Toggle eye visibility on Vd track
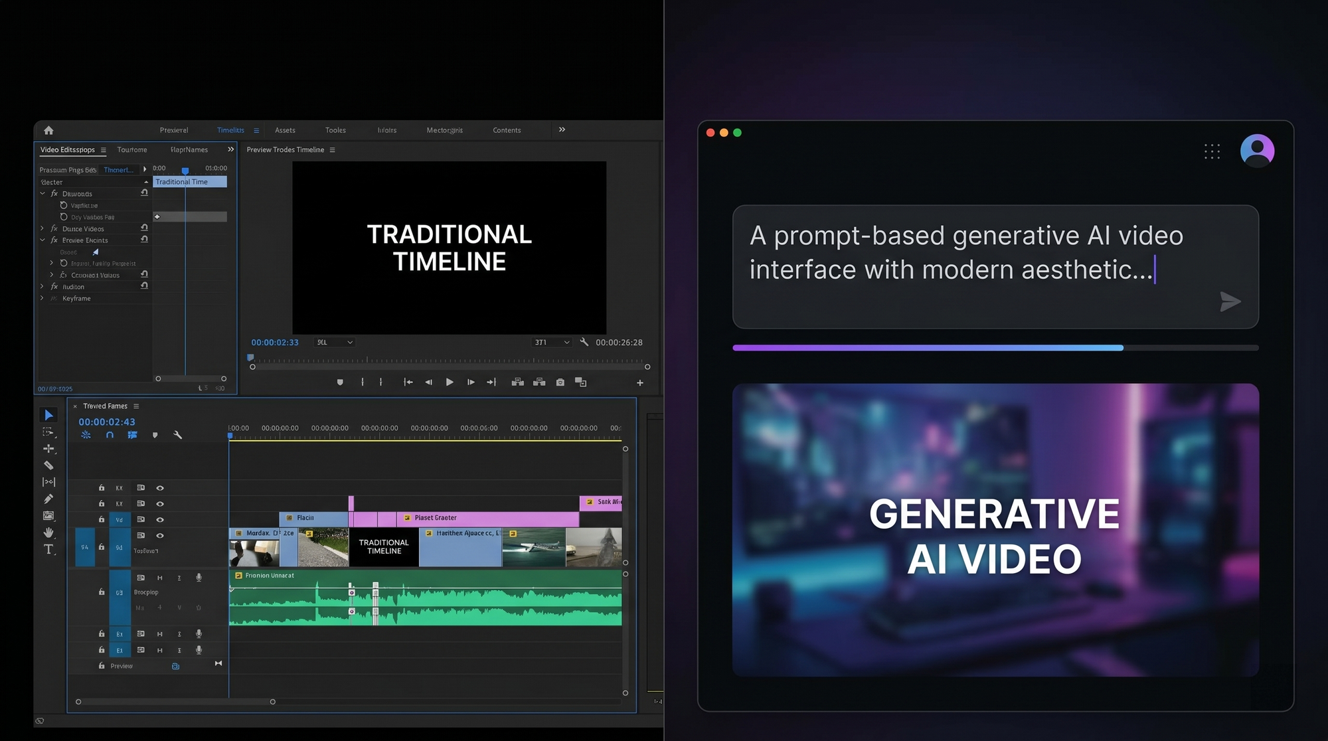 pyautogui.click(x=160, y=520)
